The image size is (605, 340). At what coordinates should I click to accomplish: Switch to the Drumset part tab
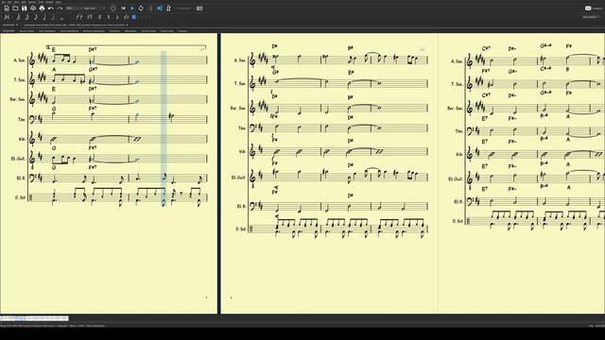182,31
